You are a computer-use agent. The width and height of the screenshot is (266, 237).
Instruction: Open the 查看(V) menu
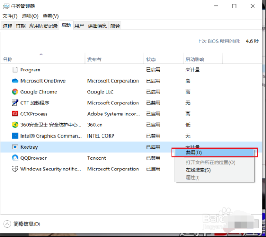click(x=51, y=16)
